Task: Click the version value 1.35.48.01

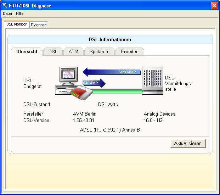Action: [x=84, y=120]
